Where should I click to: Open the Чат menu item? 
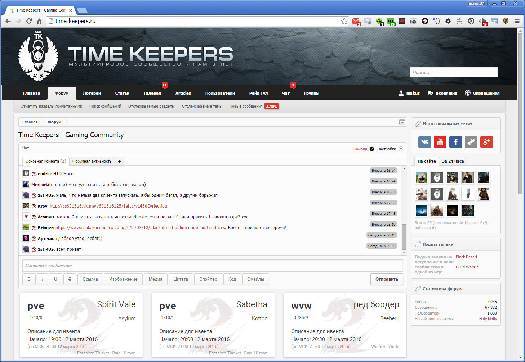tap(286, 93)
